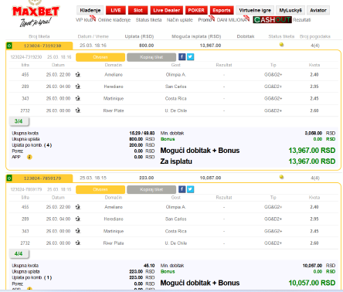This screenshot has height=292, width=343.
Task: Click the Uplata (RSD) column header
Action: [x=139, y=36]
